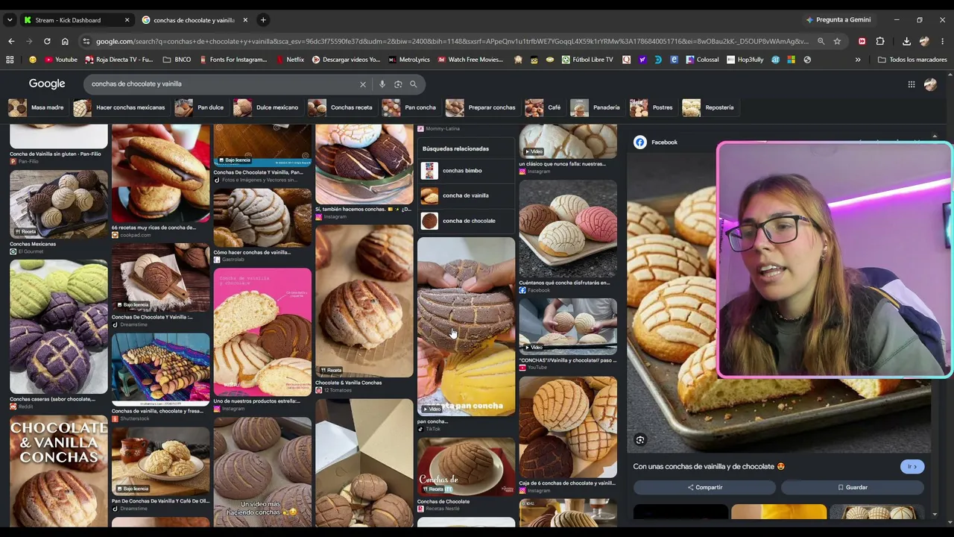Show more hidden bookmarks chevron

[858, 60]
